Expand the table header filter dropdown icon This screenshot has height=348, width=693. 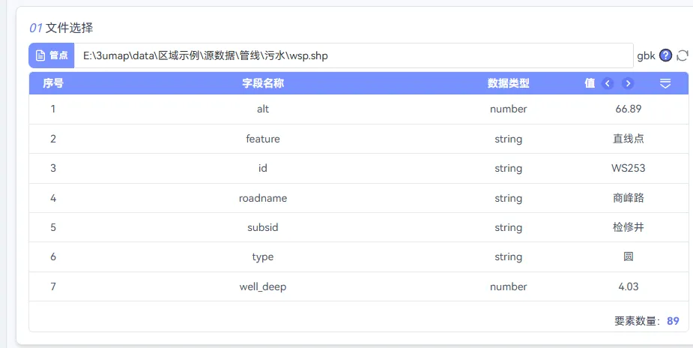point(665,83)
